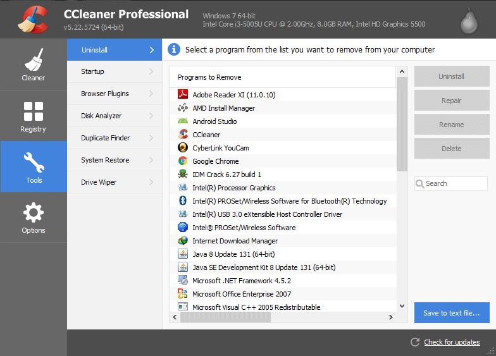Click the IDM Crack skull icon
The width and height of the screenshot is (496, 356).
[x=182, y=175]
